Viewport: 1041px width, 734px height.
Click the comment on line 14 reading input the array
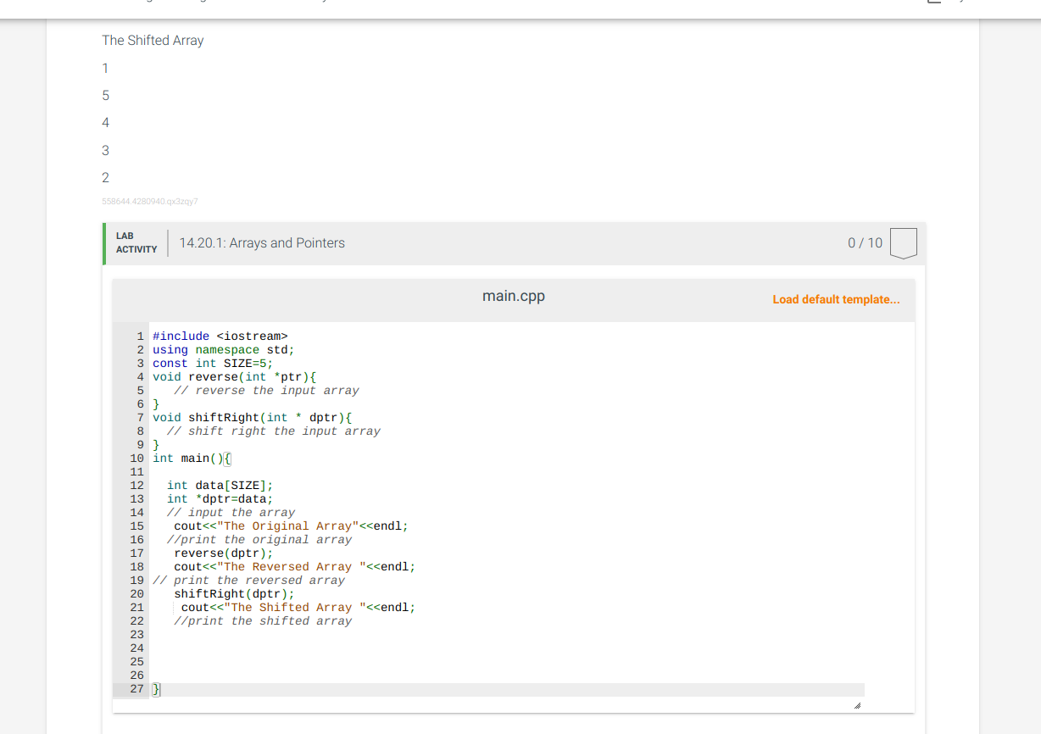[229, 512]
